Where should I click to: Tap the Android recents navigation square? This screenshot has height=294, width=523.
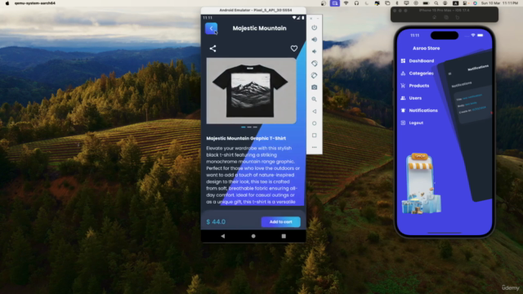pos(284,236)
